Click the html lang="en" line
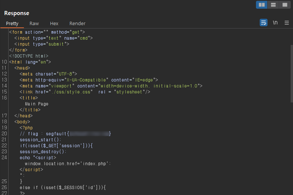The height and width of the screenshot is (195, 293). (x=30, y=62)
